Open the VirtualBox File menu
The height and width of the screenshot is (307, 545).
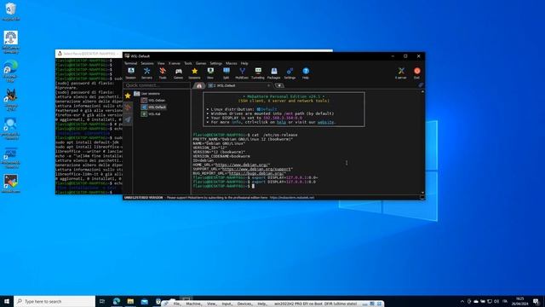pyautogui.click(x=176, y=304)
